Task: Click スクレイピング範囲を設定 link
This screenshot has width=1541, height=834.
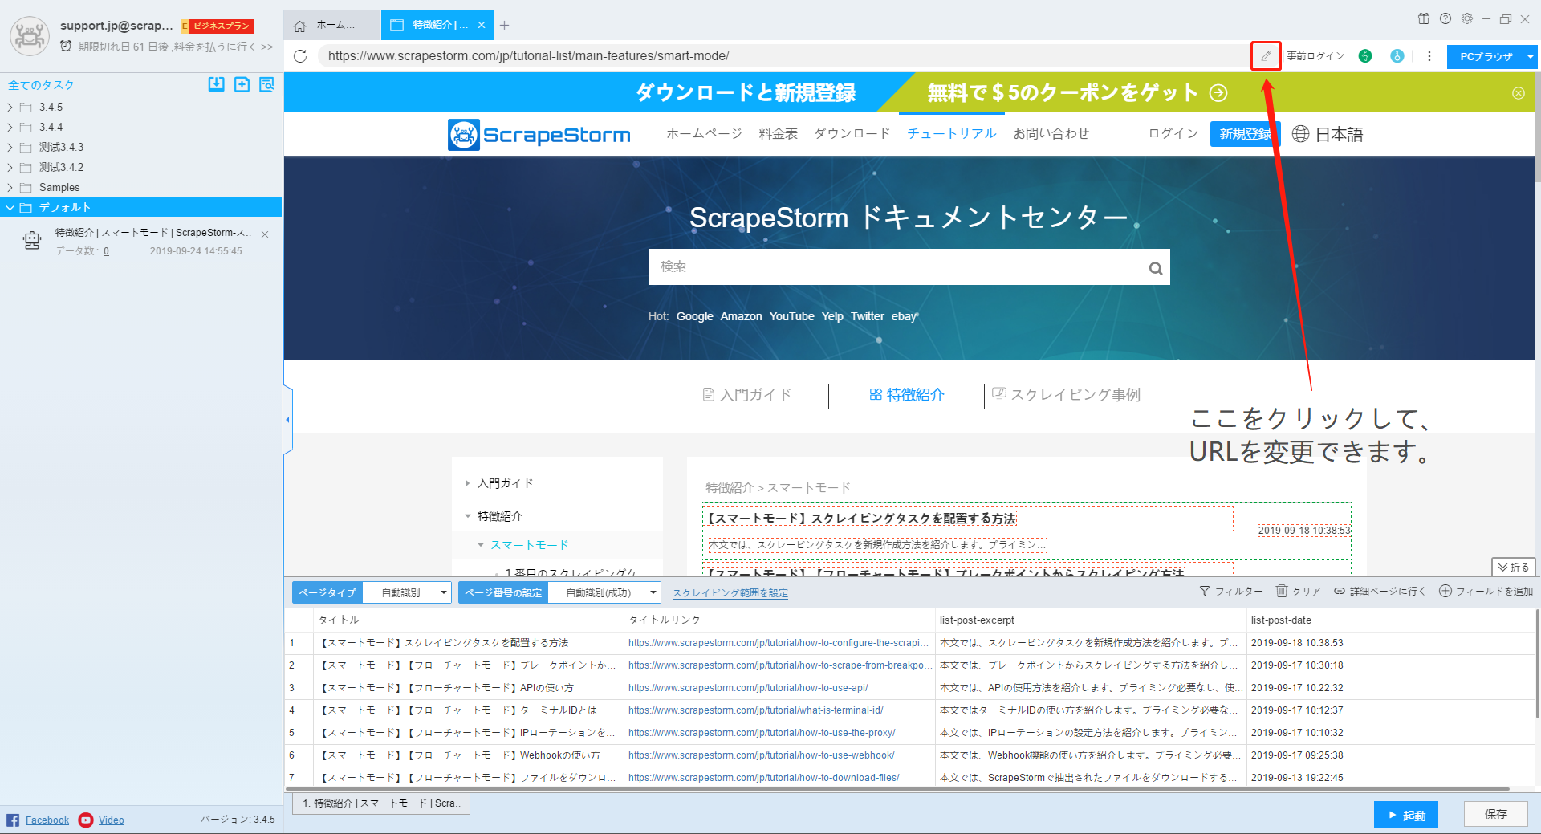Action: point(730,593)
